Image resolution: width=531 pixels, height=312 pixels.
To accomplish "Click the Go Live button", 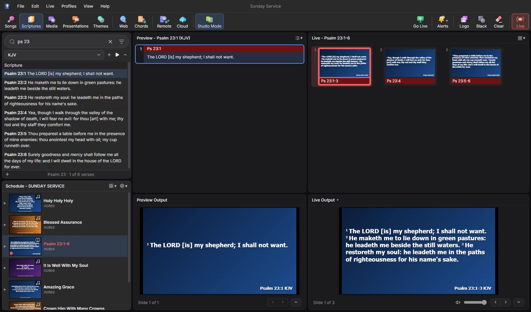I will pos(420,22).
